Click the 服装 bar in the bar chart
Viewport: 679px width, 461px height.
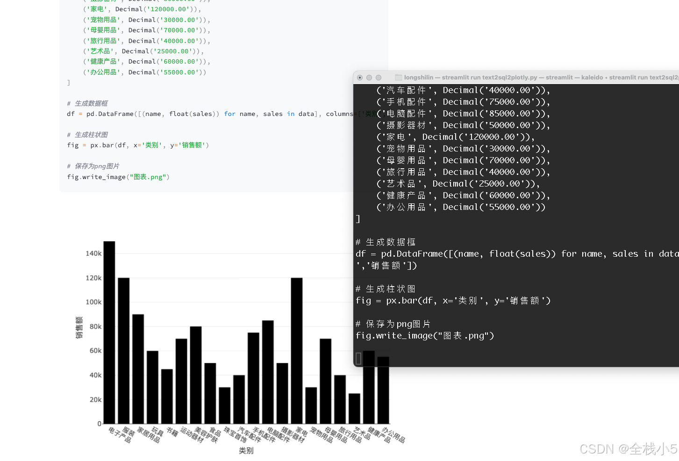[124, 351]
